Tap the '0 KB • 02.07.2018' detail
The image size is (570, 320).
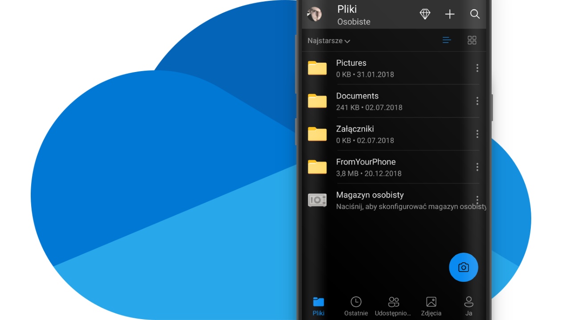click(x=365, y=140)
